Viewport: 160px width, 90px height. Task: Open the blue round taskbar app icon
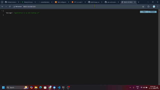54,87
